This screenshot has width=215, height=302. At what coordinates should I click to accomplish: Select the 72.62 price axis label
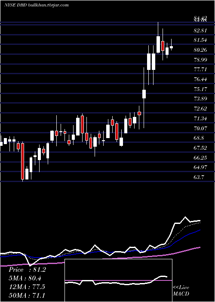pyautogui.click(x=200, y=109)
